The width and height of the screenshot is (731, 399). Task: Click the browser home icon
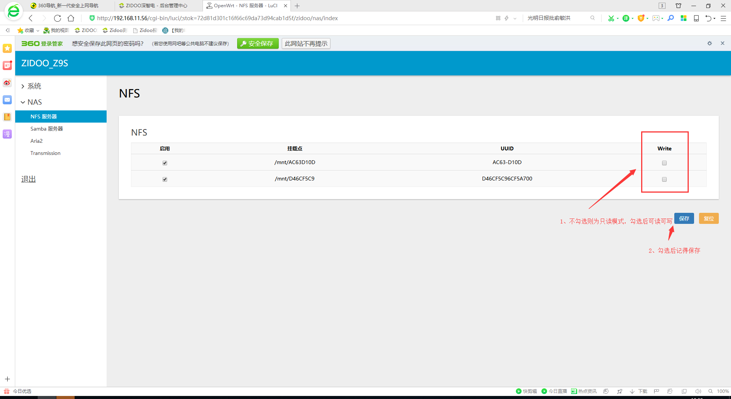(x=71, y=18)
